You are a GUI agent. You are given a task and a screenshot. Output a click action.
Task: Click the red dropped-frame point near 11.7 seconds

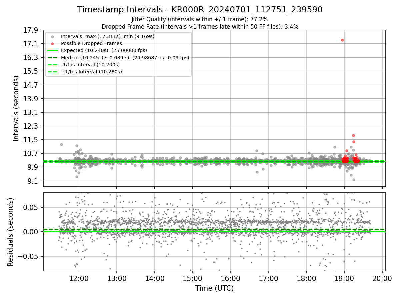coord(353,135)
